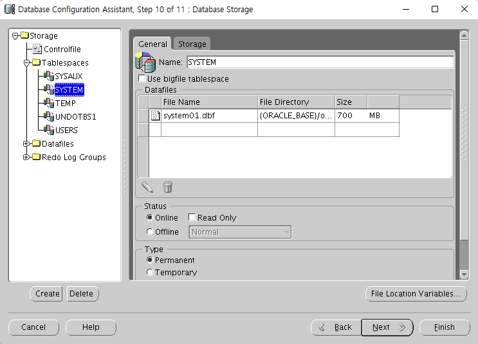Click the File Name column header

tap(209, 102)
